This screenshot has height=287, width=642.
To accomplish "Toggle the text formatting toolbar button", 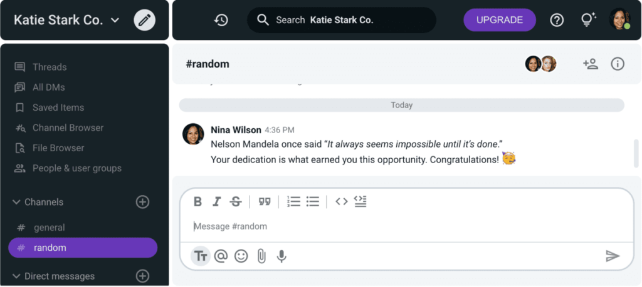I will pos(201,256).
